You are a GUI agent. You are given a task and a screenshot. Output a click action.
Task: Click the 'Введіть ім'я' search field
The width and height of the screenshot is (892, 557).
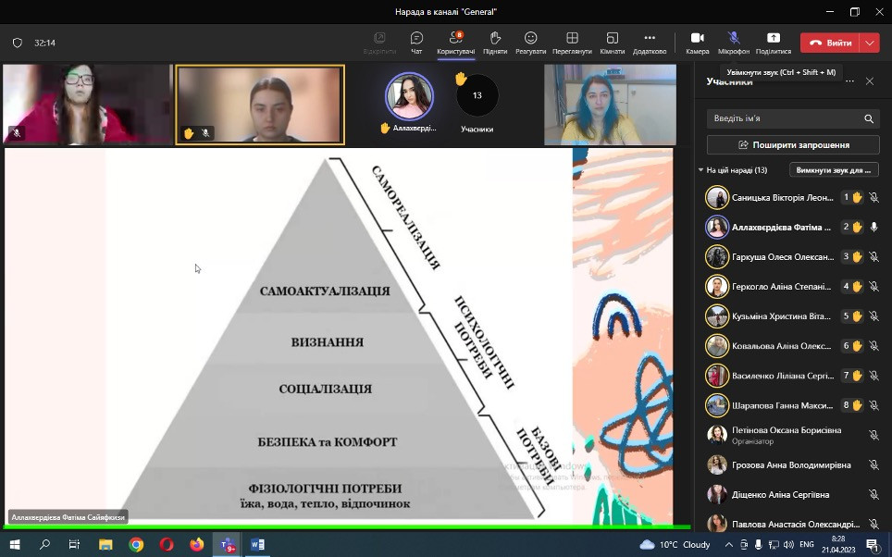[785, 119]
